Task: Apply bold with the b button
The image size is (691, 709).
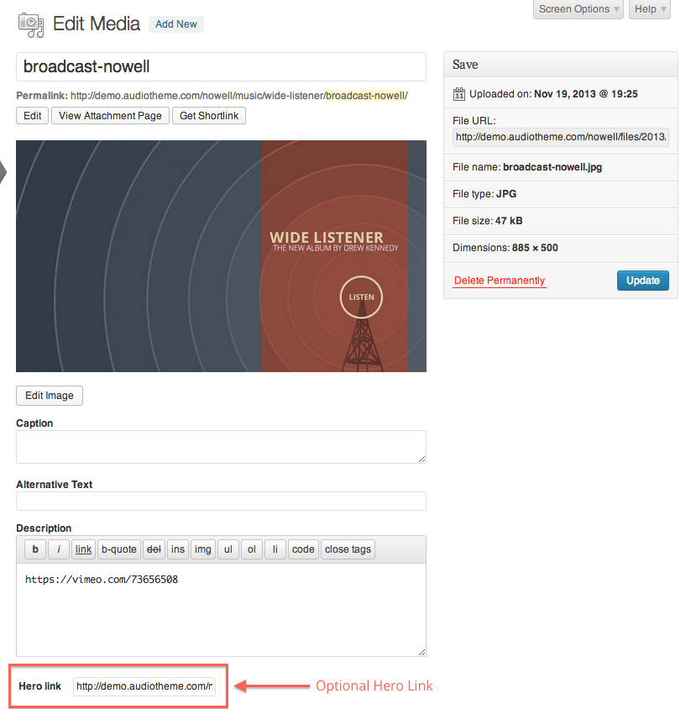Action: click(x=35, y=549)
